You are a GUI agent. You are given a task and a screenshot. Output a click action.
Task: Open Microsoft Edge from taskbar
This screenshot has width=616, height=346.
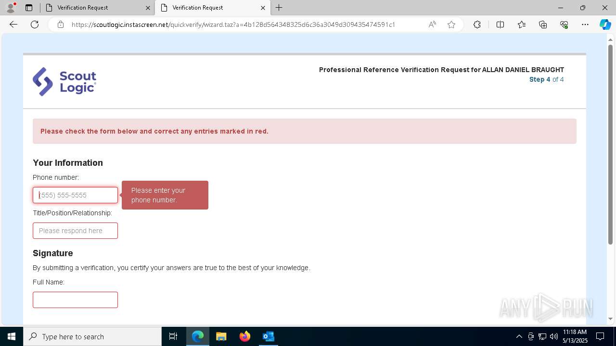tap(198, 336)
